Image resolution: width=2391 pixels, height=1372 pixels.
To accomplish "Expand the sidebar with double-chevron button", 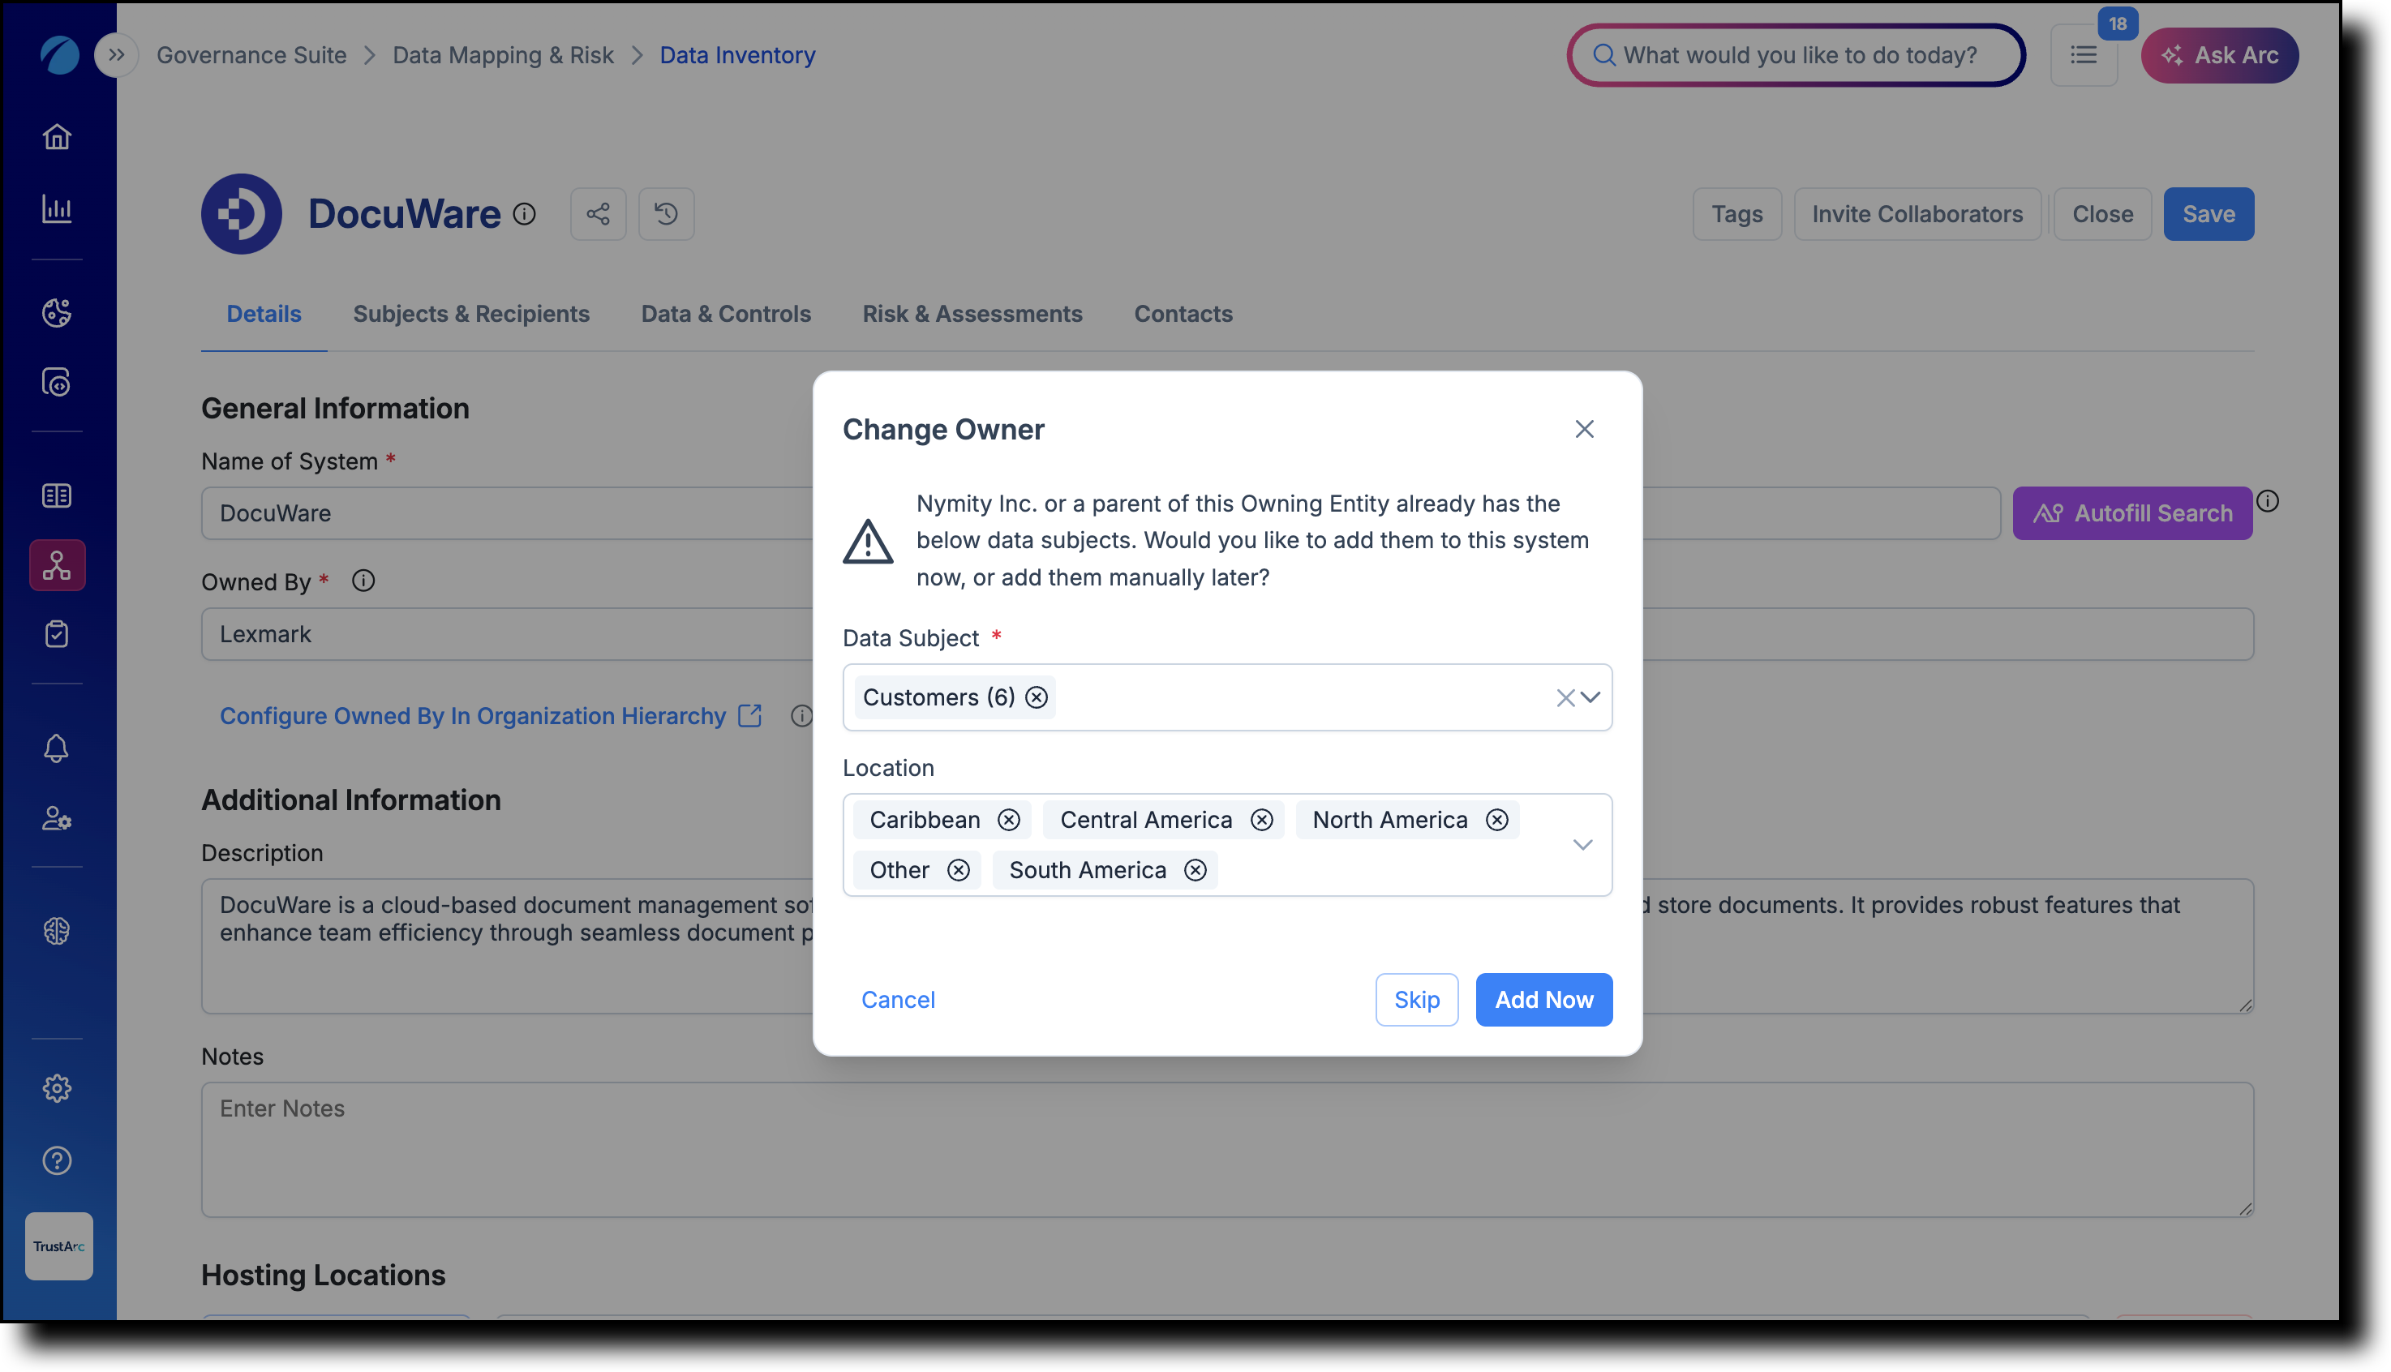I will pos(116,54).
